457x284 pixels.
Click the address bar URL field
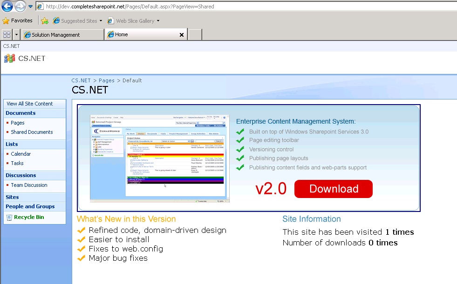point(246,7)
